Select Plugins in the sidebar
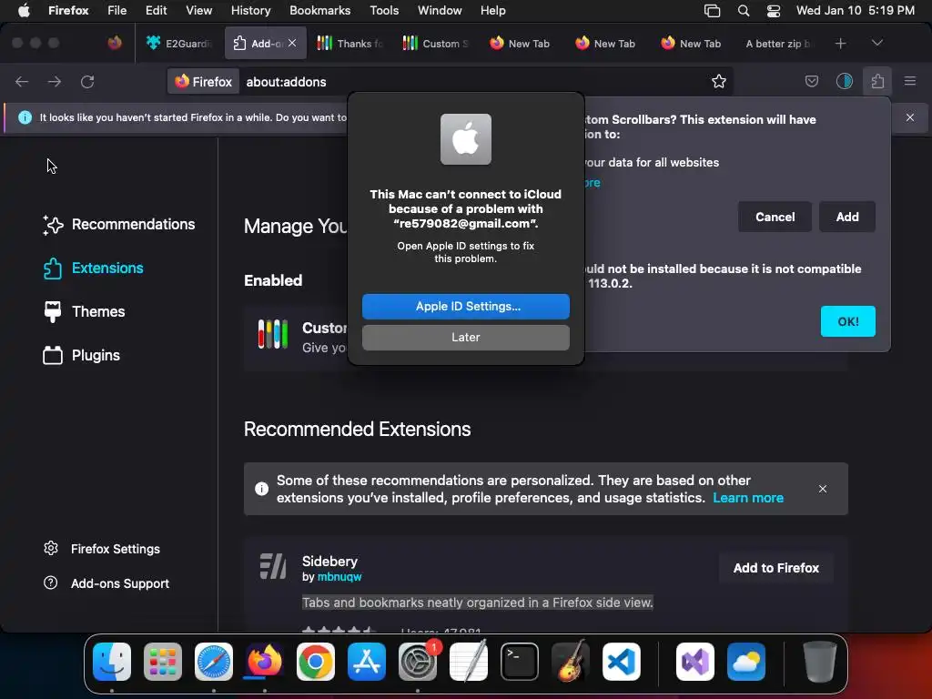The image size is (932, 699). tap(81, 356)
